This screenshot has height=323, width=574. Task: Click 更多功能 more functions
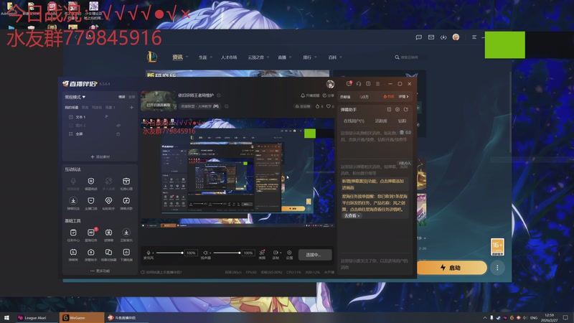point(100,271)
